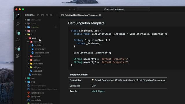Screen dimensions: 185x104
Task: Open the .gitattributes file
Action: (x=37, y=93)
